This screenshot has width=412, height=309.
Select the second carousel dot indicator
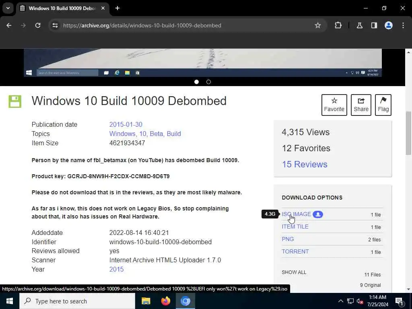(209, 82)
